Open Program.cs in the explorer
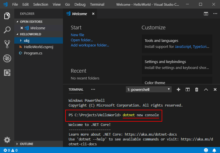 click(x=33, y=53)
